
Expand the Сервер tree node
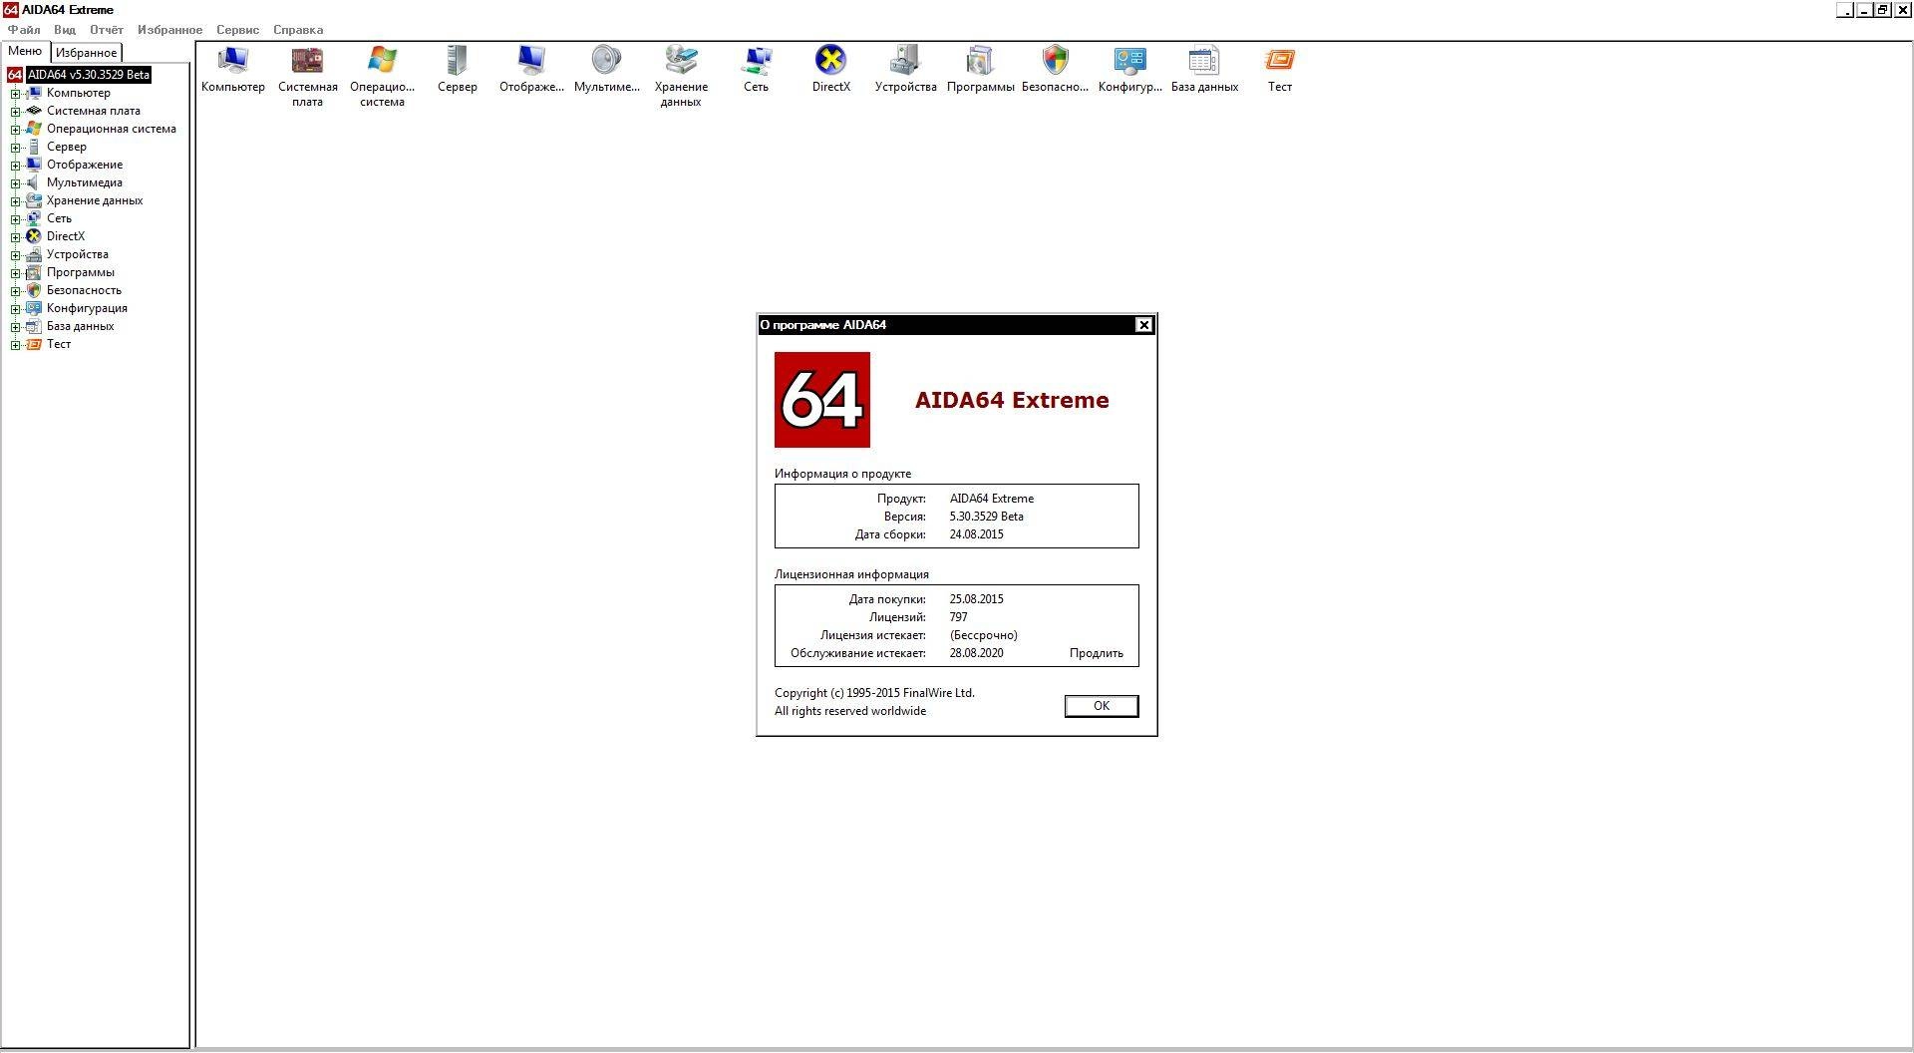click(15, 148)
